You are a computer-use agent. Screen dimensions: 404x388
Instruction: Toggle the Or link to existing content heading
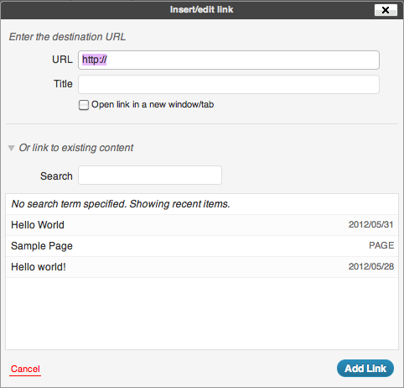click(x=76, y=148)
